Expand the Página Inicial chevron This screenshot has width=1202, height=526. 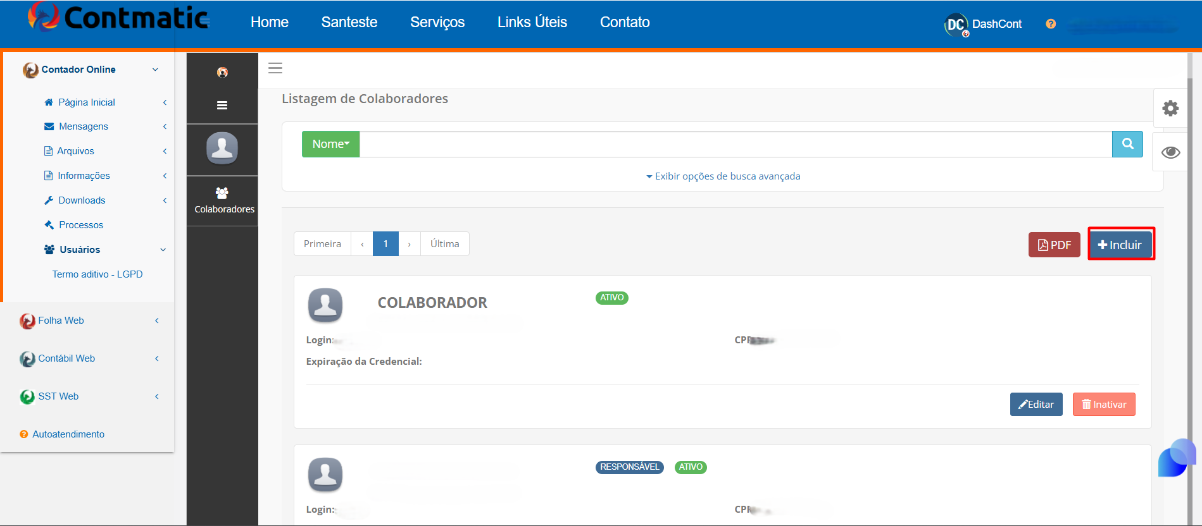coord(165,102)
